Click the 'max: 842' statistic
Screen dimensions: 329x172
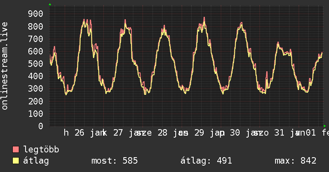coord(295,161)
